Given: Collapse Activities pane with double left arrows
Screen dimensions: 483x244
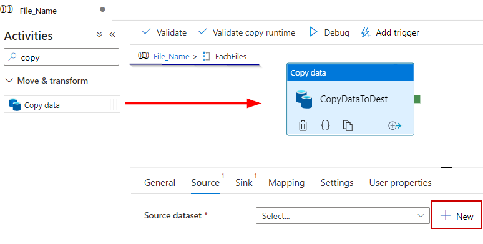Looking at the screenshot, I should [112, 34].
